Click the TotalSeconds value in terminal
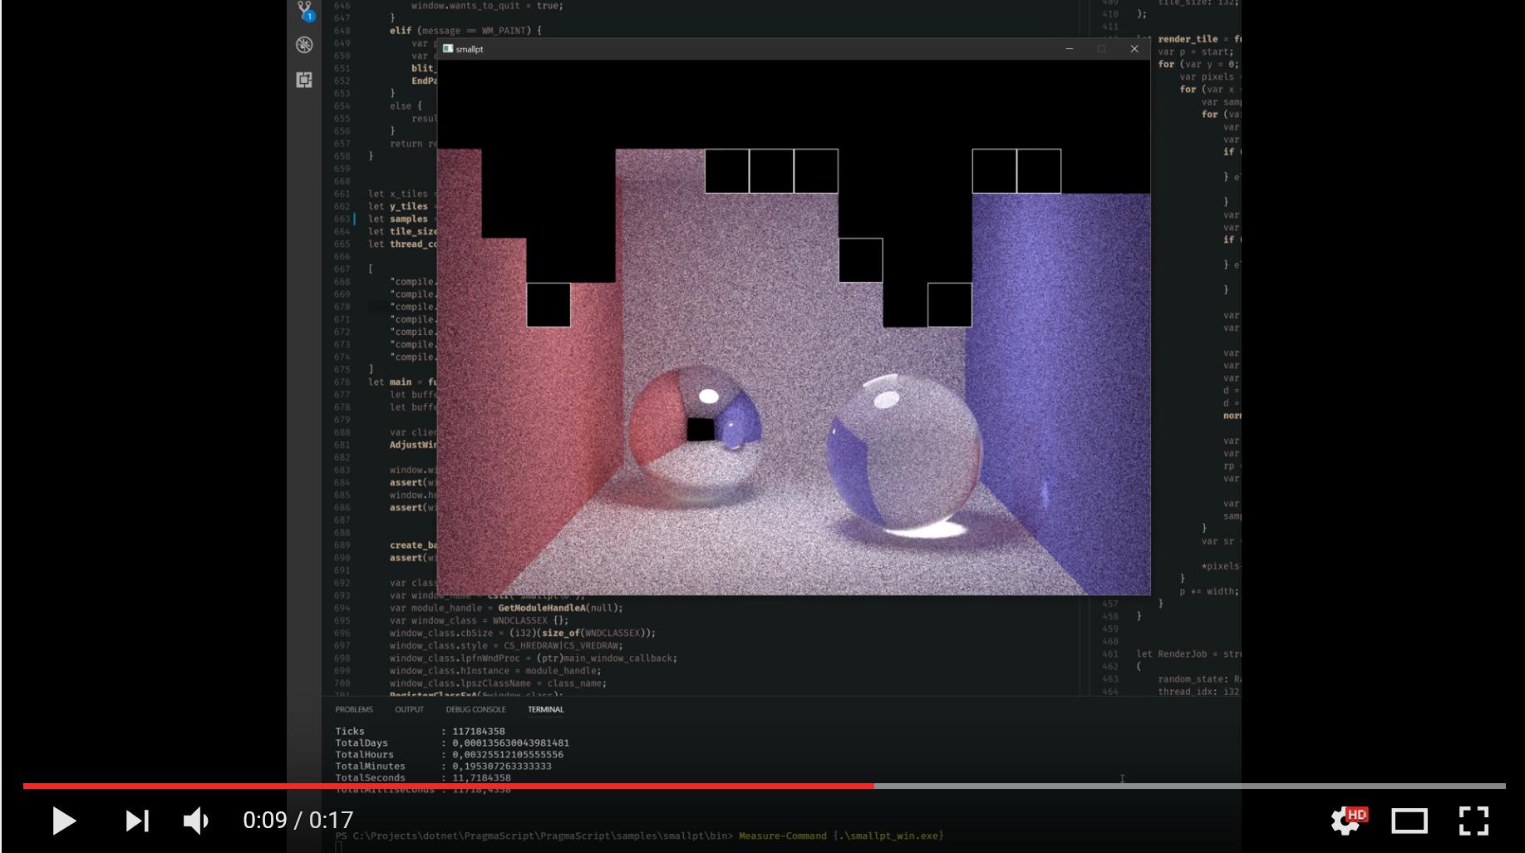Screen dimensions: 1525x853 pyautogui.click(x=481, y=778)
